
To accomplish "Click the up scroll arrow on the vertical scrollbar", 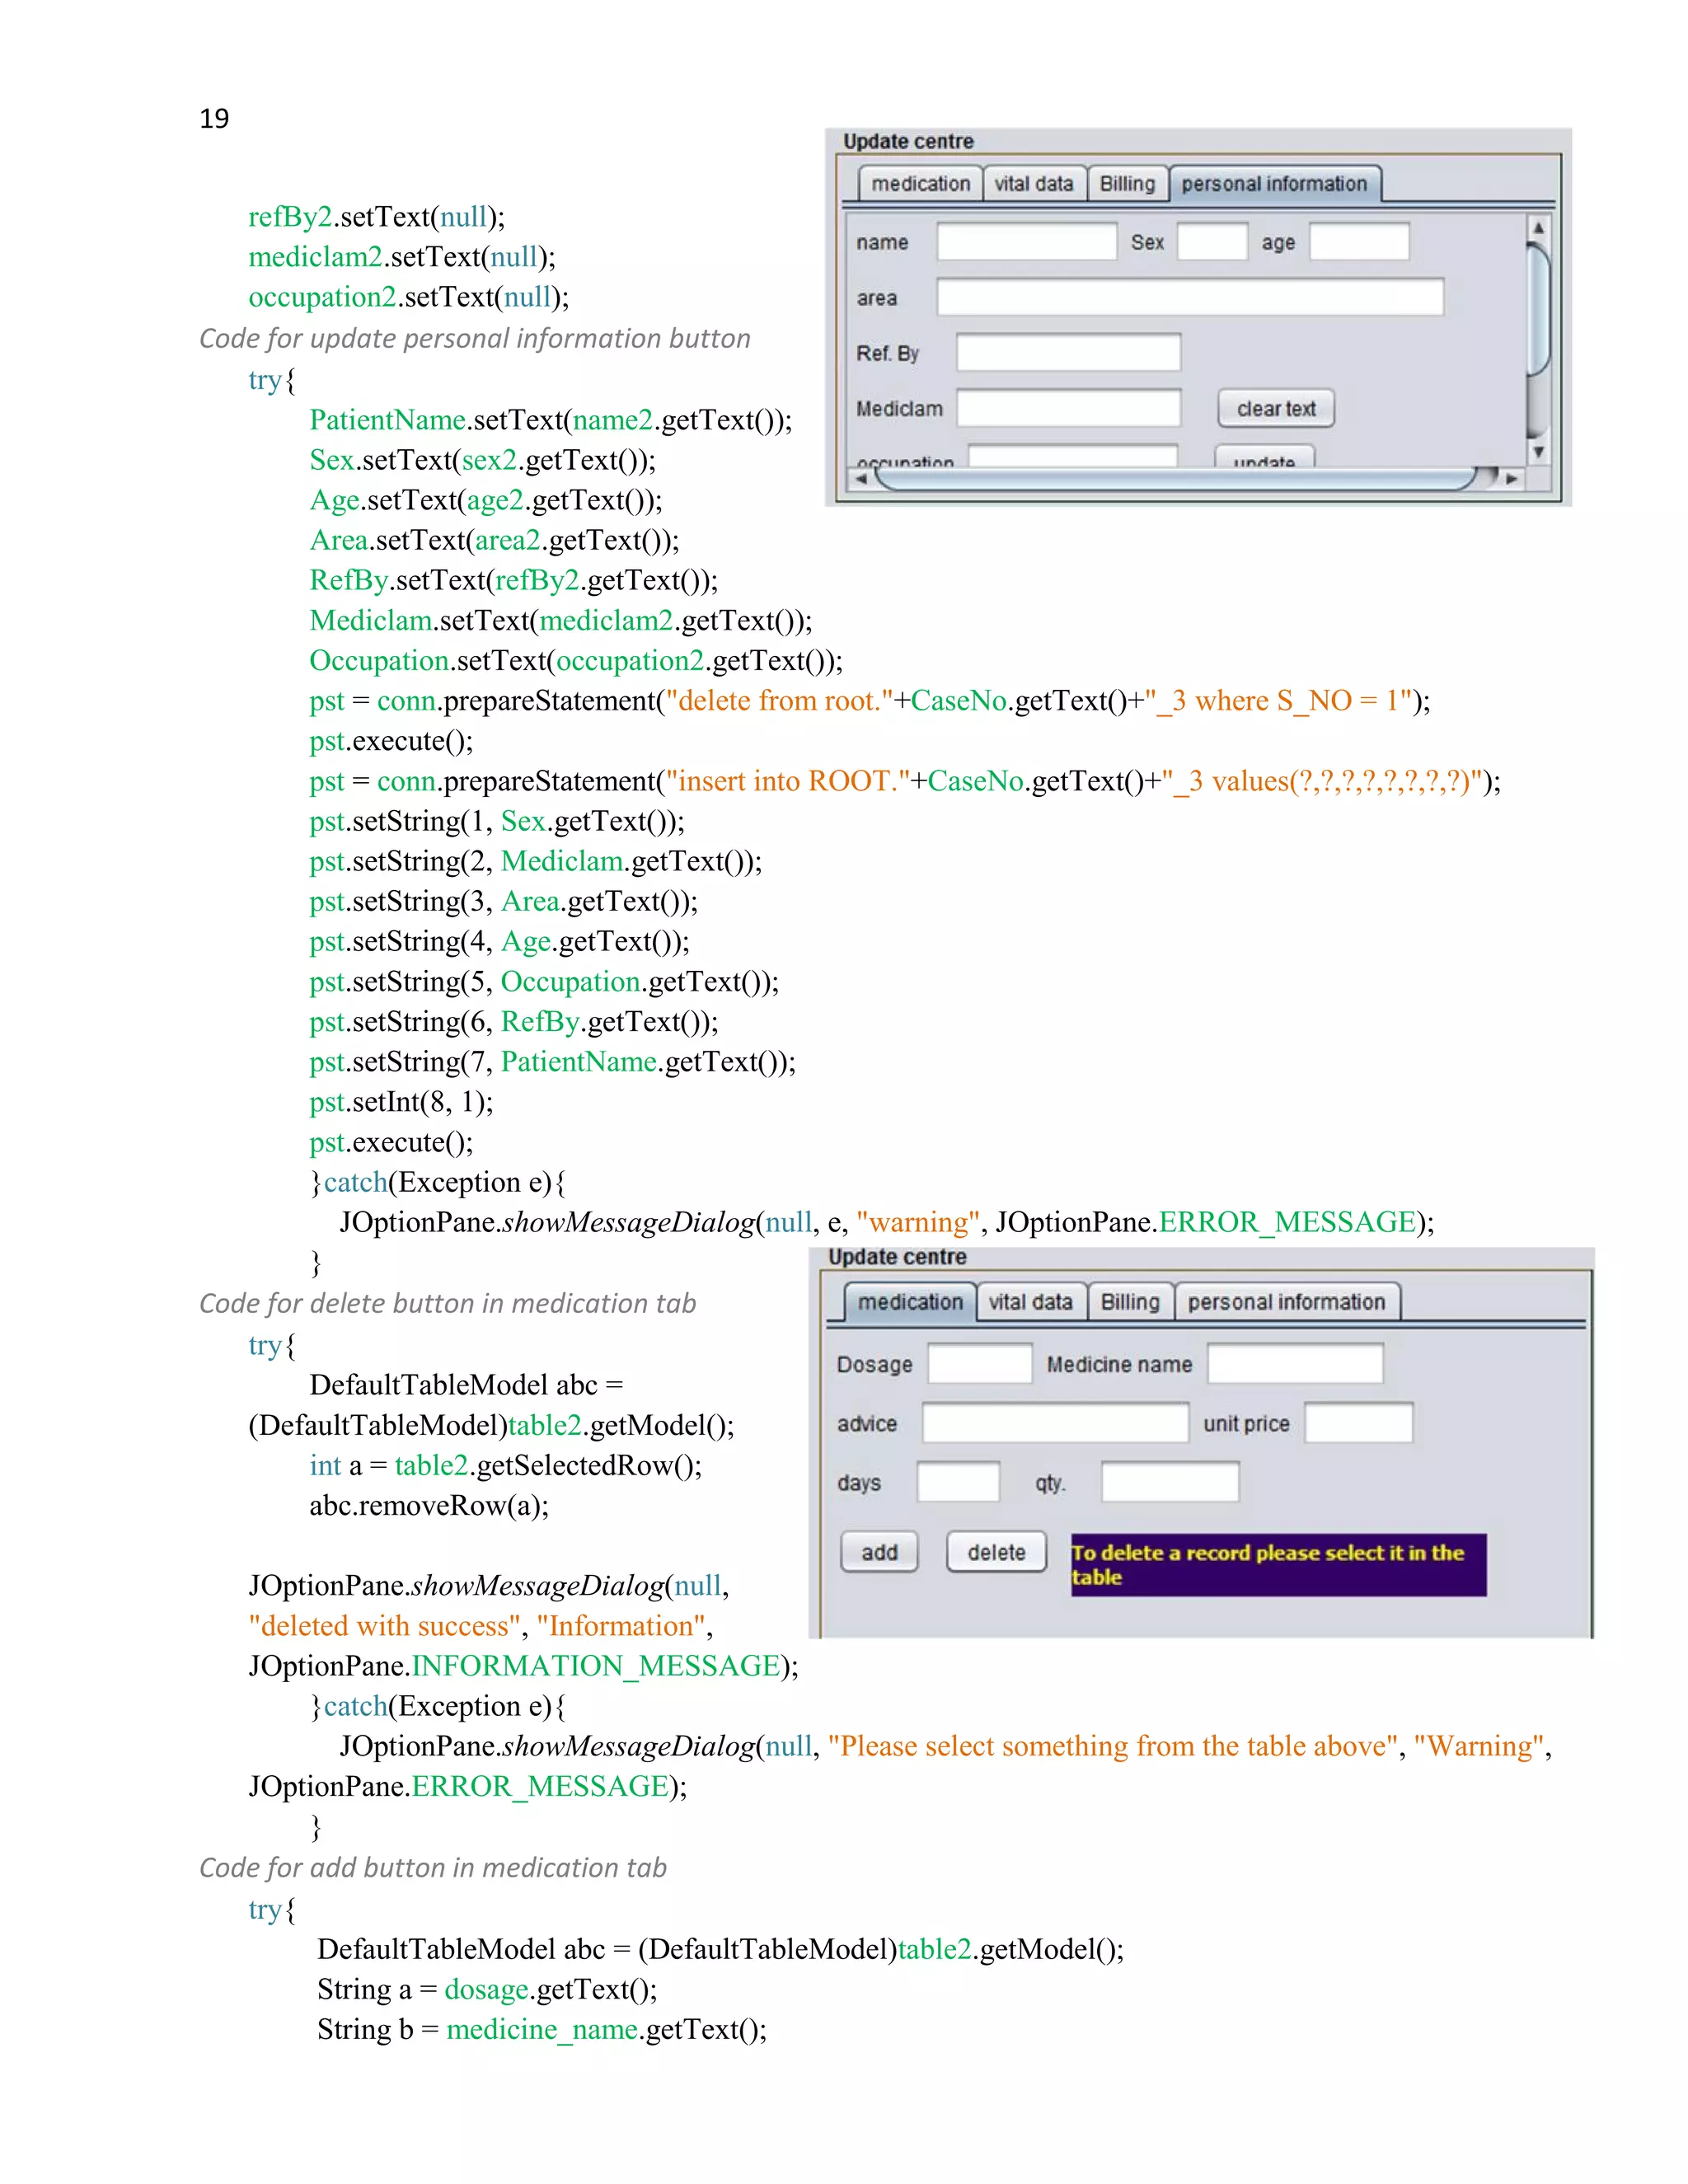I will [1538, 228].
